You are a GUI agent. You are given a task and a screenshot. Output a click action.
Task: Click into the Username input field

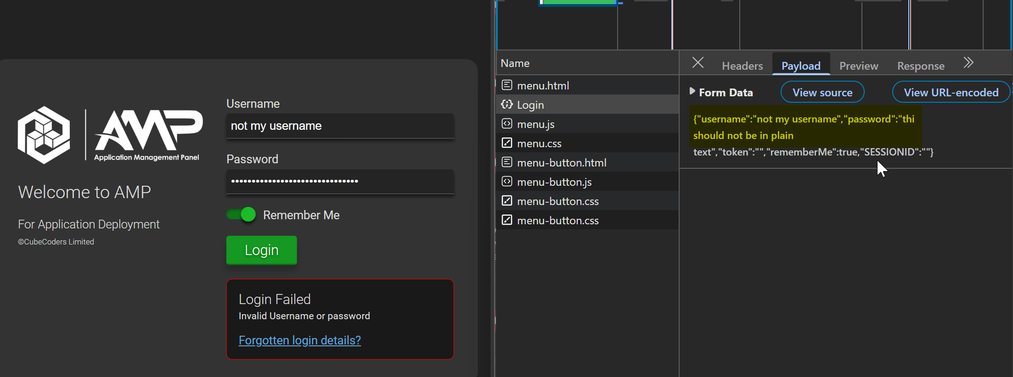pyautogui.click(x=340, y=126)
